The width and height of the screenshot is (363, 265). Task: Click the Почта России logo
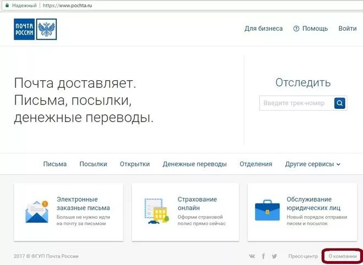point(35,29)
